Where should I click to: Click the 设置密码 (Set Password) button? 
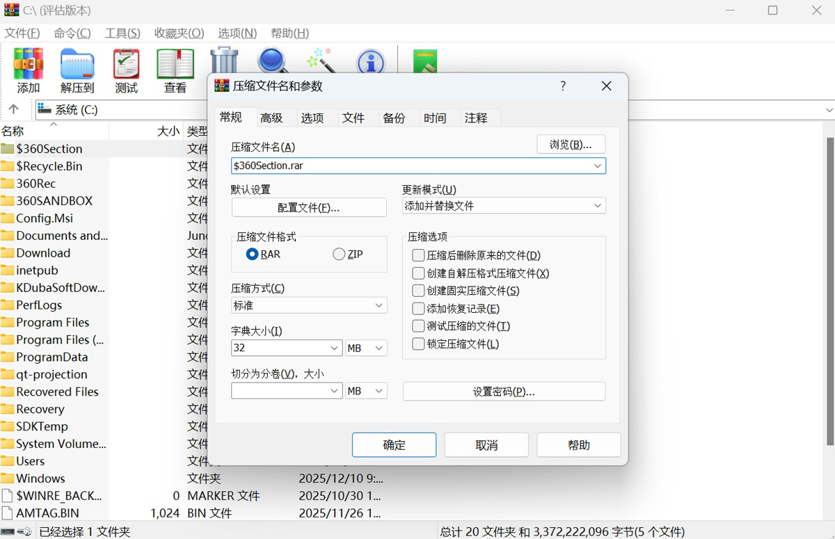point(504,391)
